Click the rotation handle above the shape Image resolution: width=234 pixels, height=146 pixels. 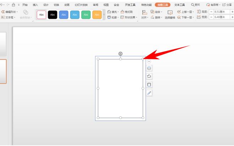[120, 54]
